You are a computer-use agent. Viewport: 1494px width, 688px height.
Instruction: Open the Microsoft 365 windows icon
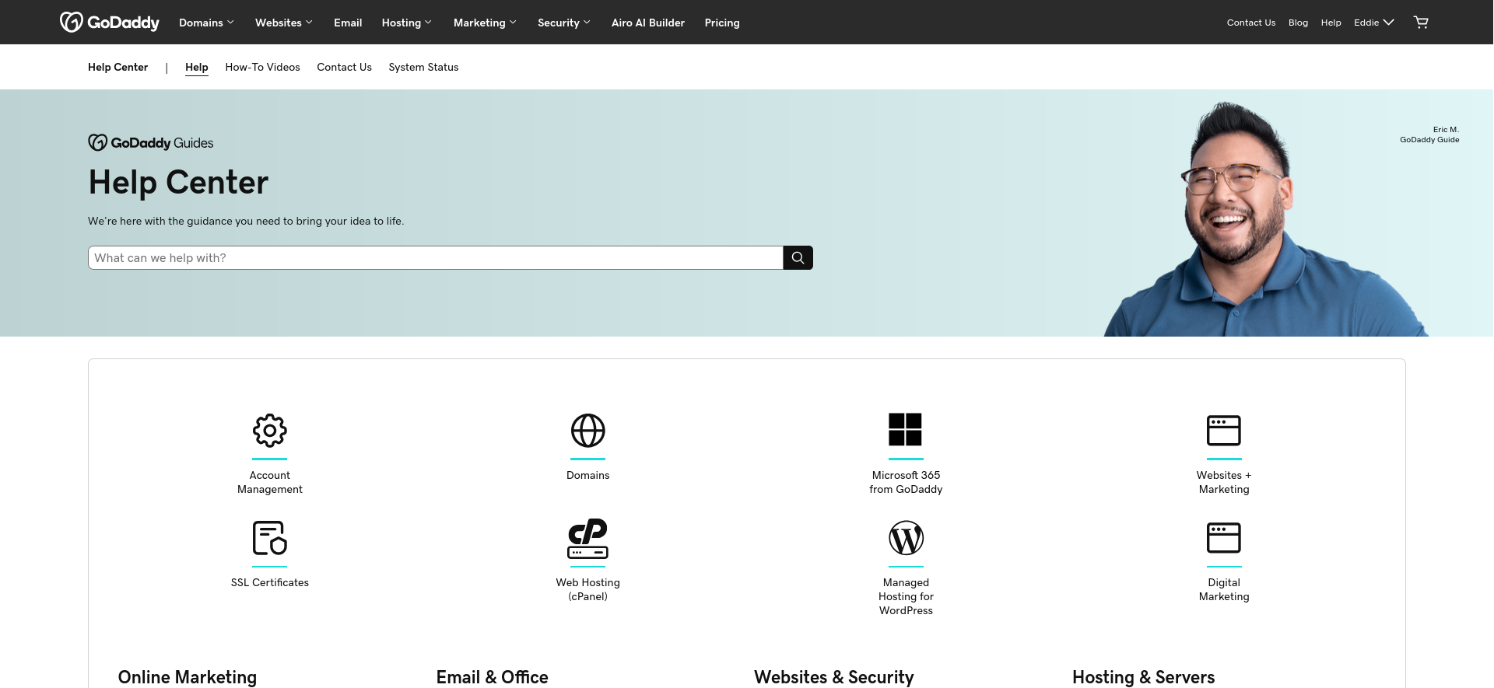906,430
